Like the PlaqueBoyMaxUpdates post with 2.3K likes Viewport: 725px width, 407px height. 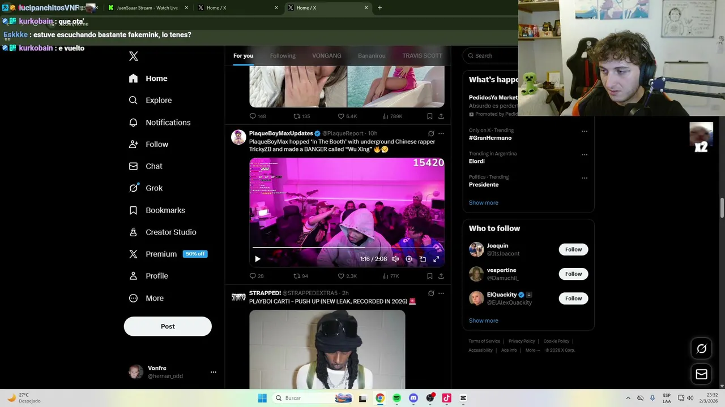click(x=347, y=276)
